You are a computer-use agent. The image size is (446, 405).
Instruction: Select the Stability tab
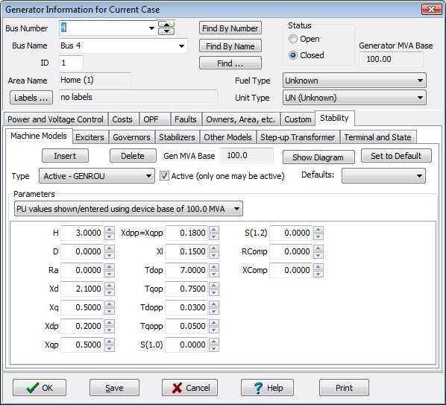point(334,118)
